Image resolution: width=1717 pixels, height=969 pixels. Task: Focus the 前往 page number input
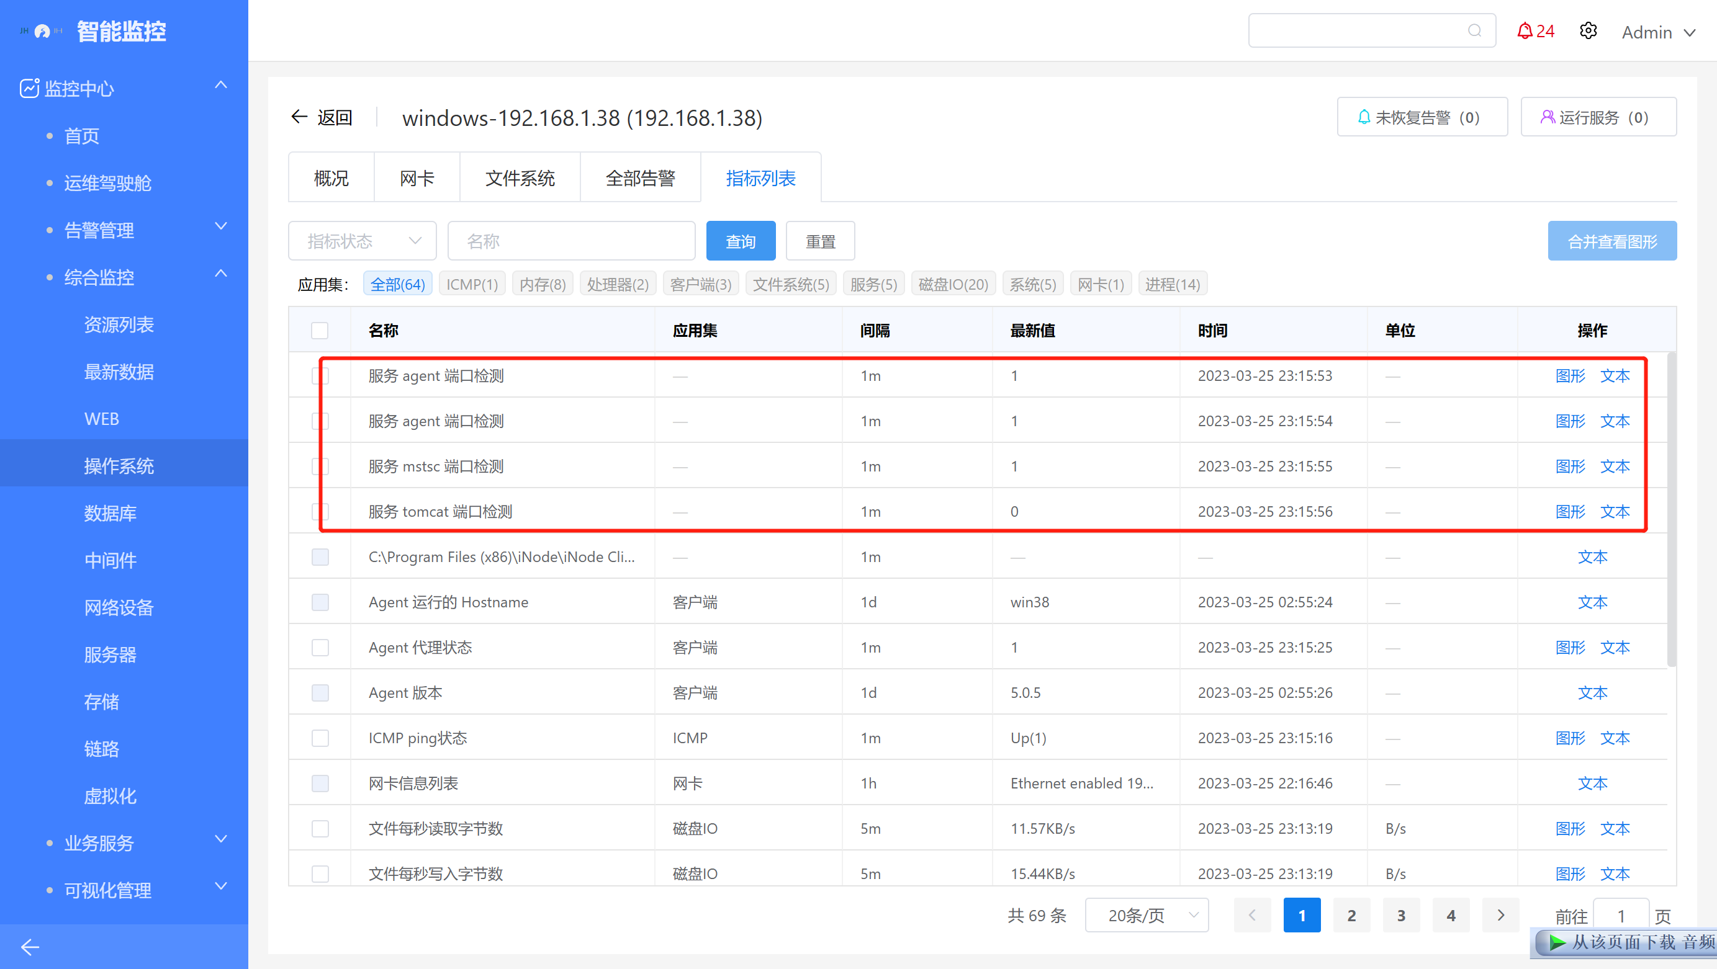[x=1621, y=916]
